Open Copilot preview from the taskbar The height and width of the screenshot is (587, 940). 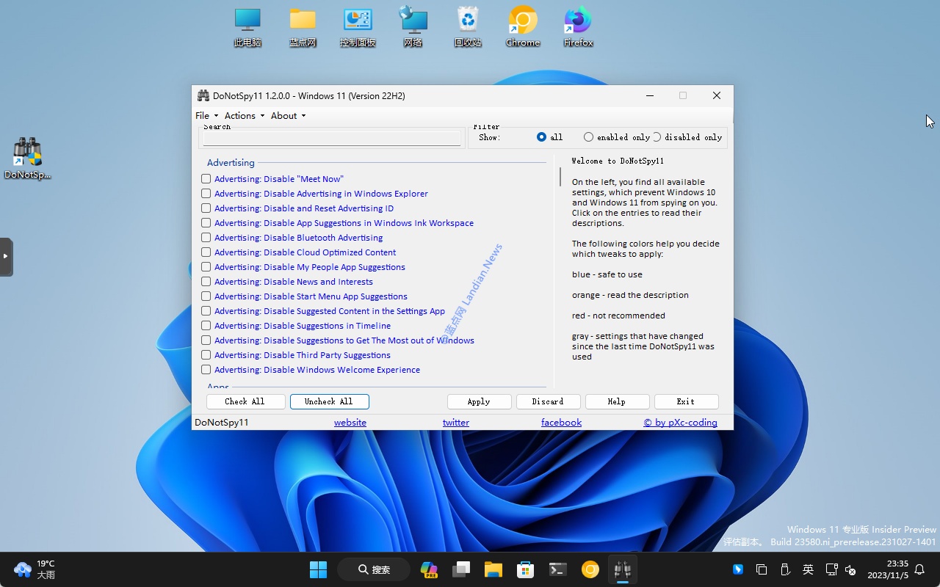click(x=429, y=569)
